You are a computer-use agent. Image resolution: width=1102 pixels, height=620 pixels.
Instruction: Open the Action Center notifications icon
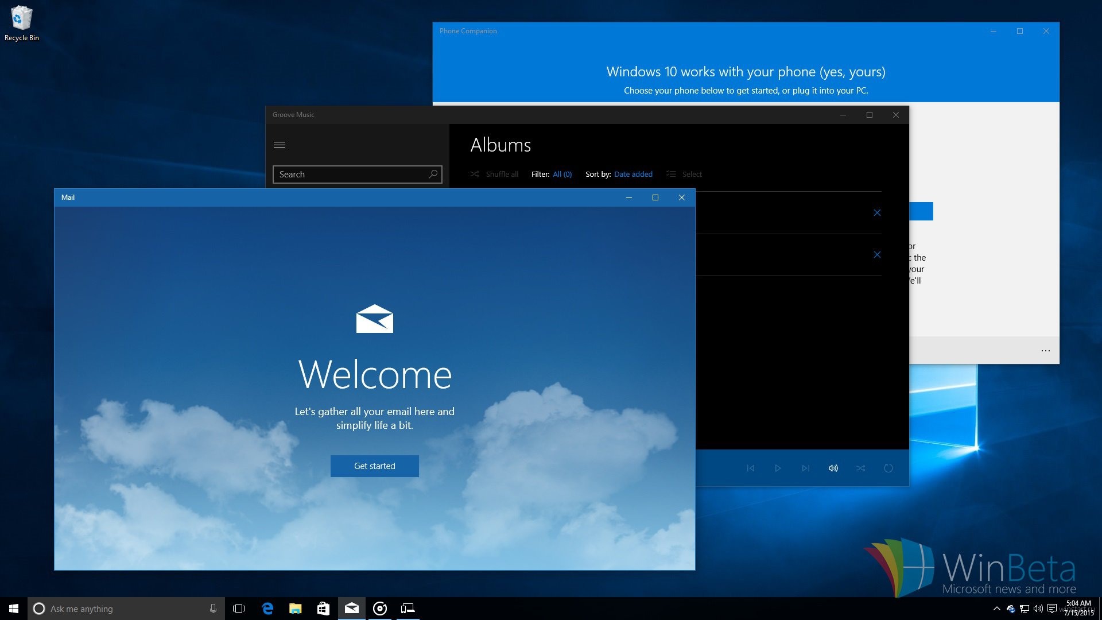pyautogui.click(x=1052, y=609)
